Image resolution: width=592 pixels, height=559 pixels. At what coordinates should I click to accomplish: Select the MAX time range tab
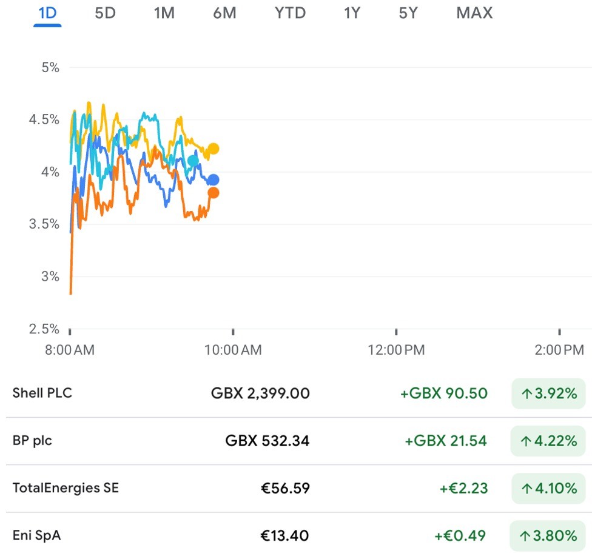[474, 13]
